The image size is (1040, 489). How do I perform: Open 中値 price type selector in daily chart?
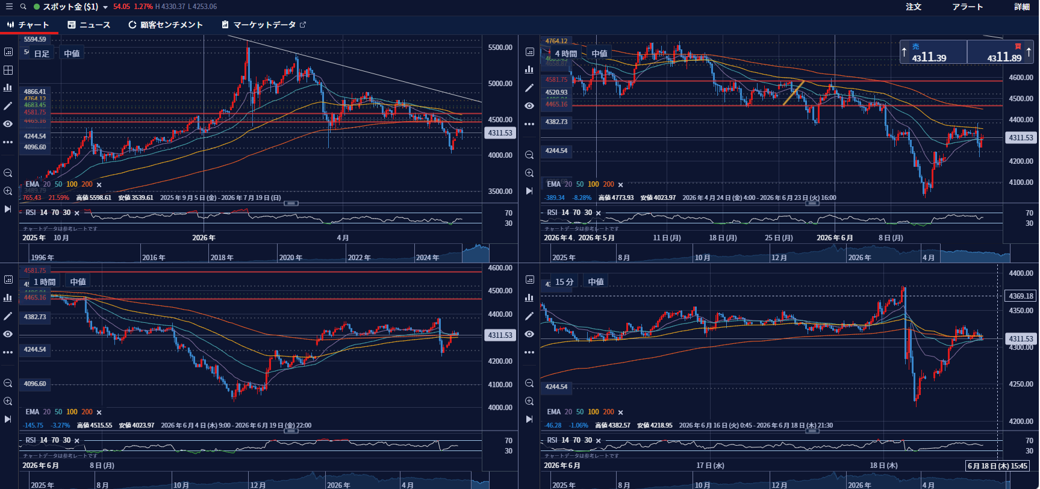pos(72,54)
